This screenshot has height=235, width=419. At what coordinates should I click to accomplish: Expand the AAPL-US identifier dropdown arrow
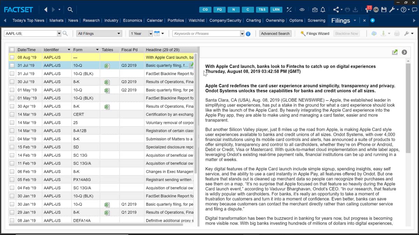coord(59,33)
